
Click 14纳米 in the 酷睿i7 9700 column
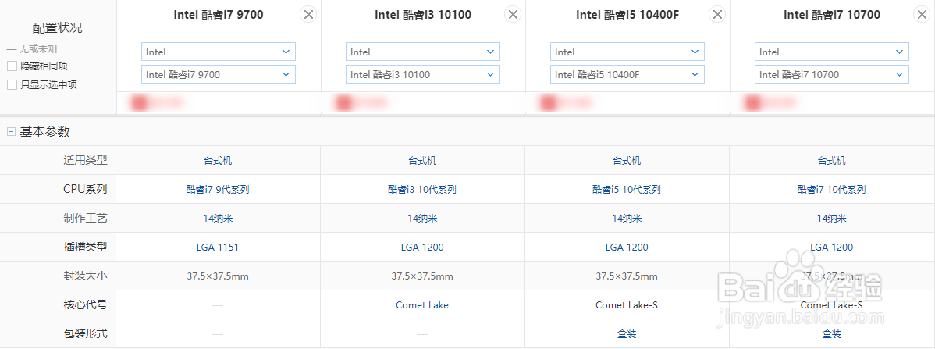218,218
